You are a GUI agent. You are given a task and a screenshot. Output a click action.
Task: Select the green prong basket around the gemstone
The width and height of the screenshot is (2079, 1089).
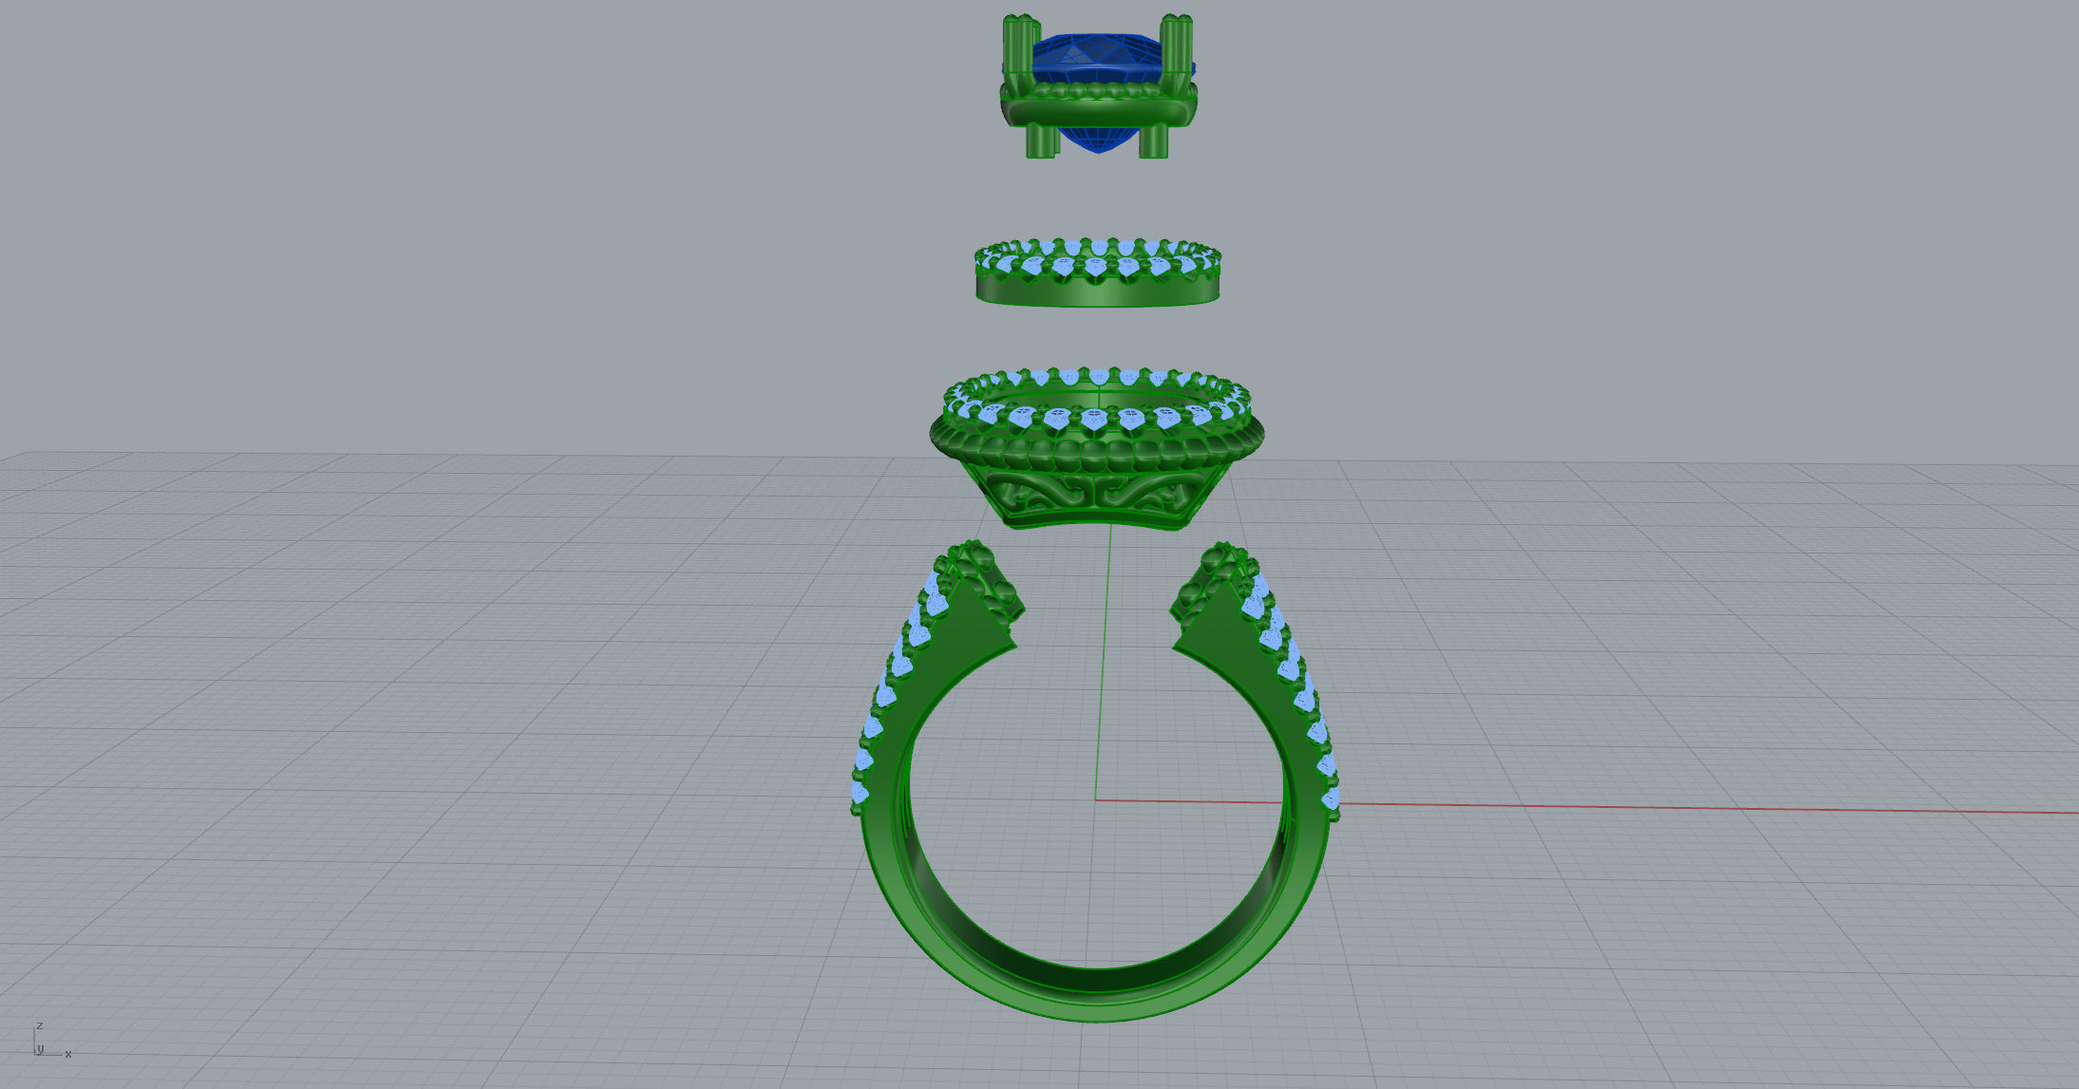coord(1098,114)
